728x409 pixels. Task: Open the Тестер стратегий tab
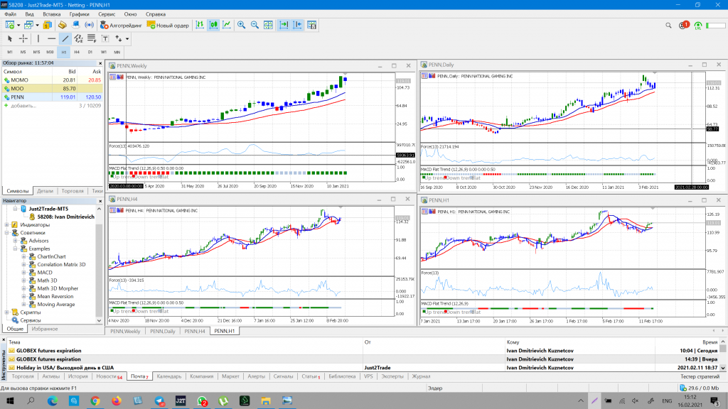[x=700, y=376]
